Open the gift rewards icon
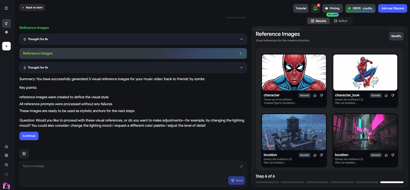This screenshot has height=190, width=410. 6,147
